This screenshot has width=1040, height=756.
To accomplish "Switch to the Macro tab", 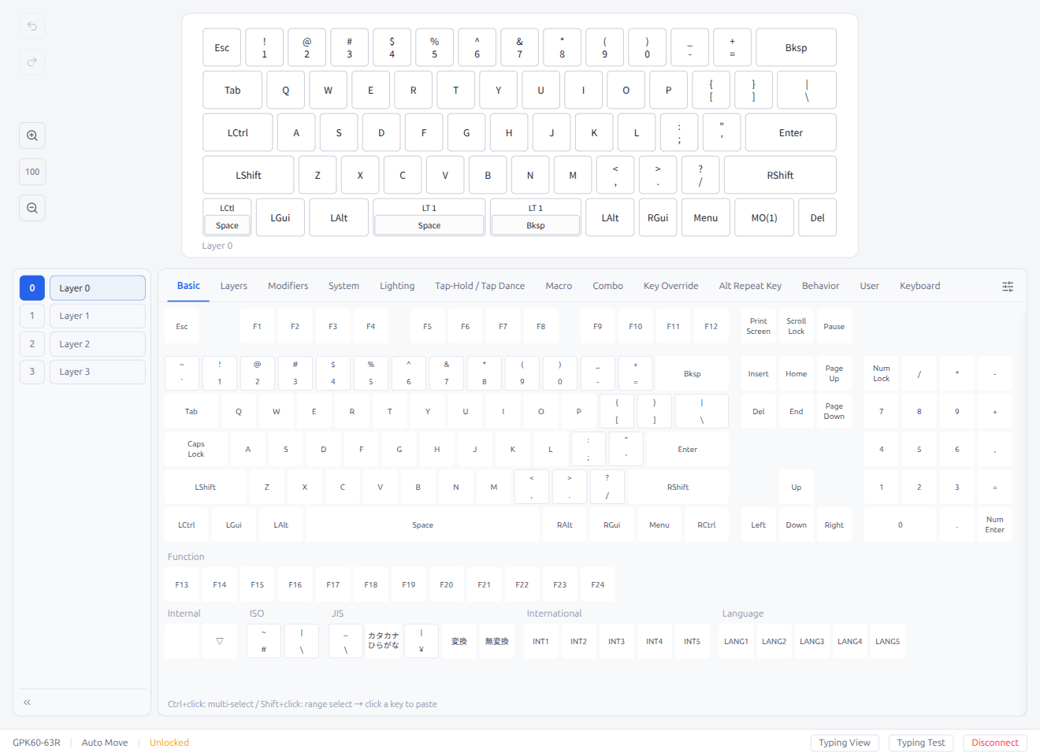I will (559, 286).
